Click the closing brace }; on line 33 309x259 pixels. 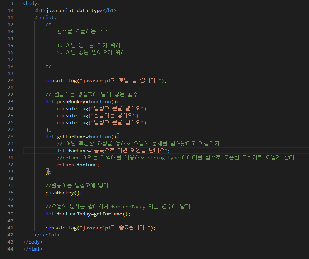48,172
